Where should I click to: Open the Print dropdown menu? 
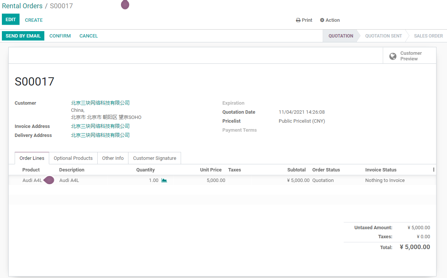pyautogui.click(x=304, y=20)
